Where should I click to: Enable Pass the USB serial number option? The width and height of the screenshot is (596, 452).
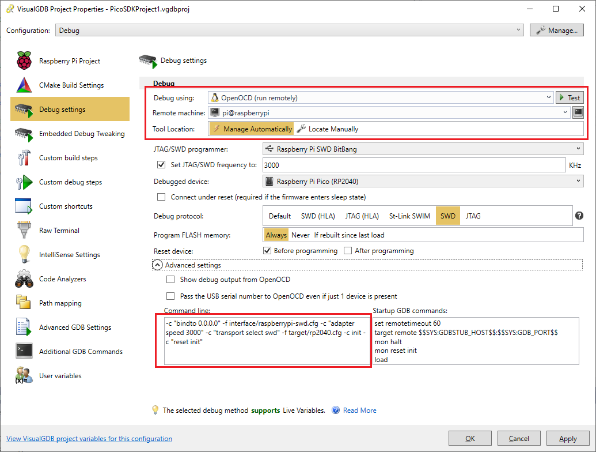[x=170, y=296]
